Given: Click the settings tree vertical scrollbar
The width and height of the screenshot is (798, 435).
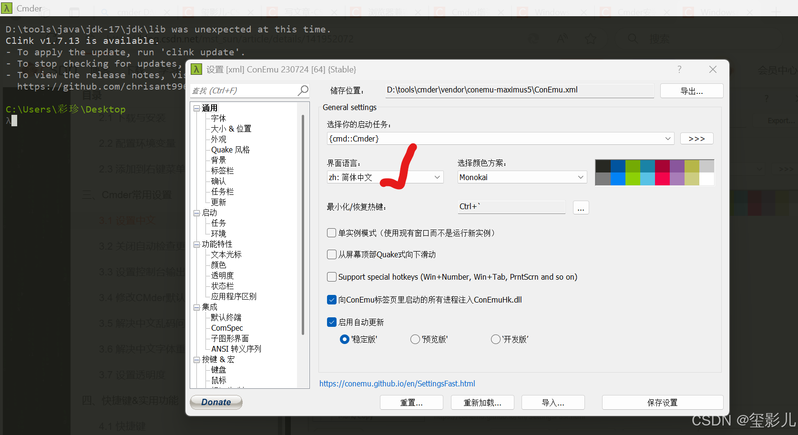Looking at the screenshot, I should point(303,224).
